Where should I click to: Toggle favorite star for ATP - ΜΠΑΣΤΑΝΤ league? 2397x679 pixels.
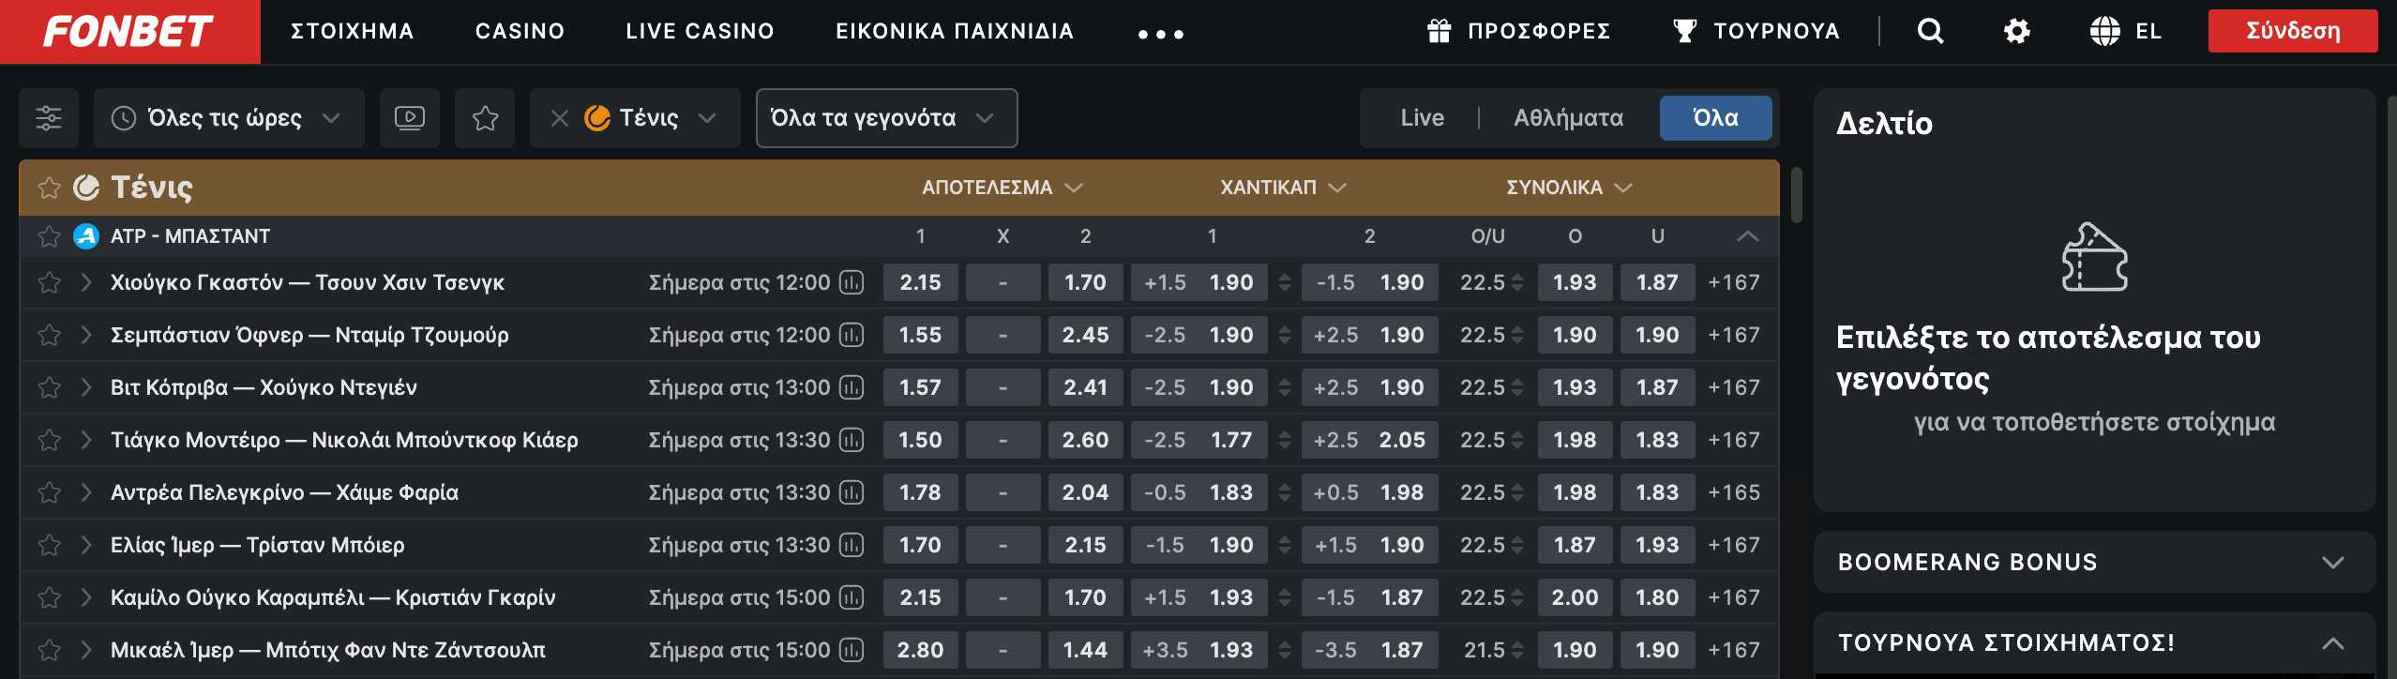(49, 236)
